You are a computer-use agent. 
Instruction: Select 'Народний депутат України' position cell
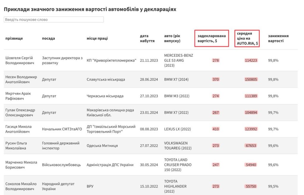tap(58, 186)
